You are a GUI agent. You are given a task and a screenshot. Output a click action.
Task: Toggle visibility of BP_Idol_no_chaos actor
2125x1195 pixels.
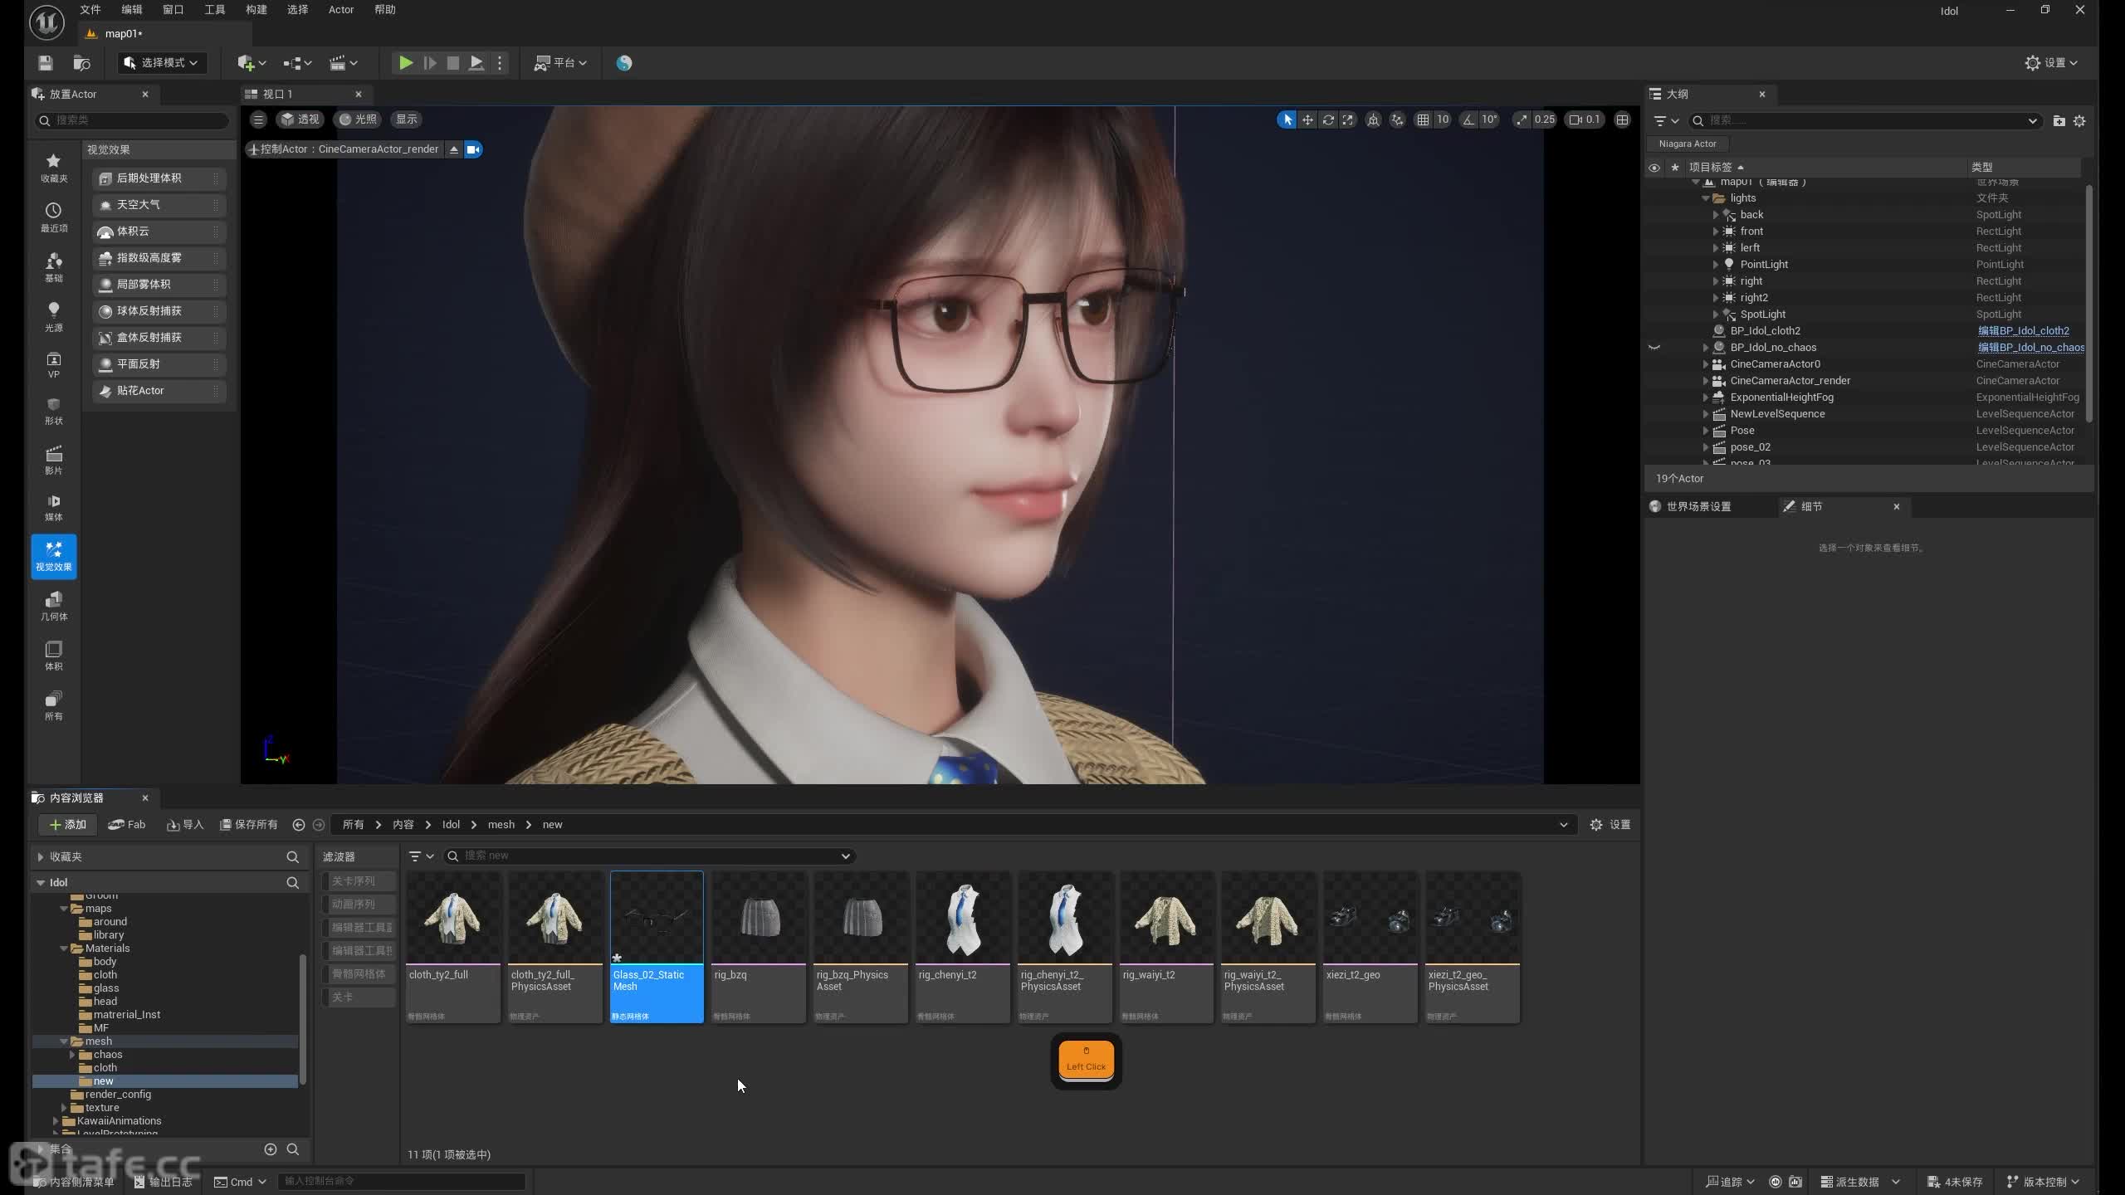pos(1654,348)
